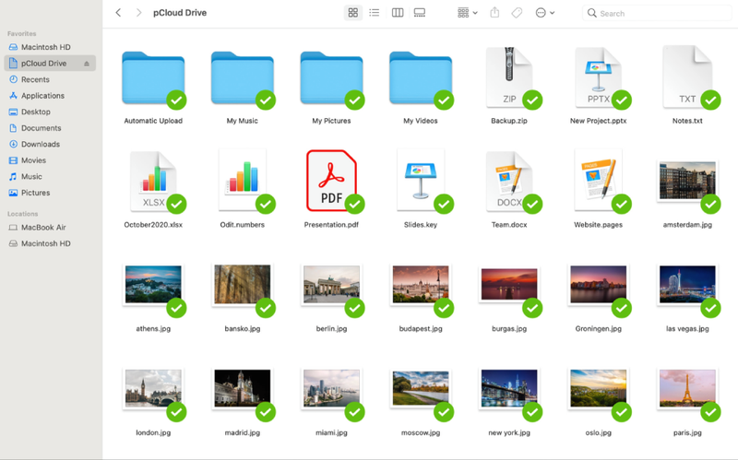738x460 pixels.
Task: Select the My Music folder
Action: pos(242,78)
